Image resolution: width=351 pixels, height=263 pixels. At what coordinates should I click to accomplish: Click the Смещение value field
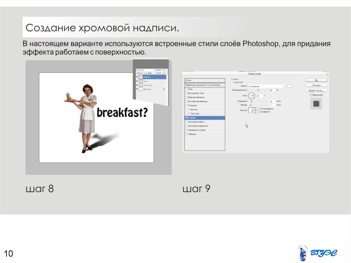(272, 101)
